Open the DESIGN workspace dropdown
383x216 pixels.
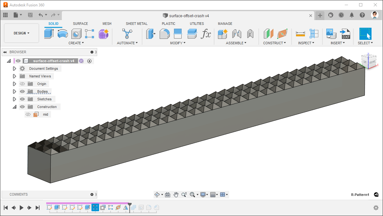click(x=21, y=33)
